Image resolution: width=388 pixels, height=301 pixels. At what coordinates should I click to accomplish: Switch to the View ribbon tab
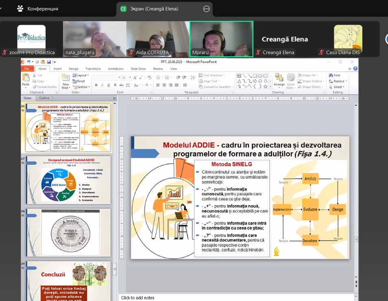pyautogui.click(x=174, y=69)
